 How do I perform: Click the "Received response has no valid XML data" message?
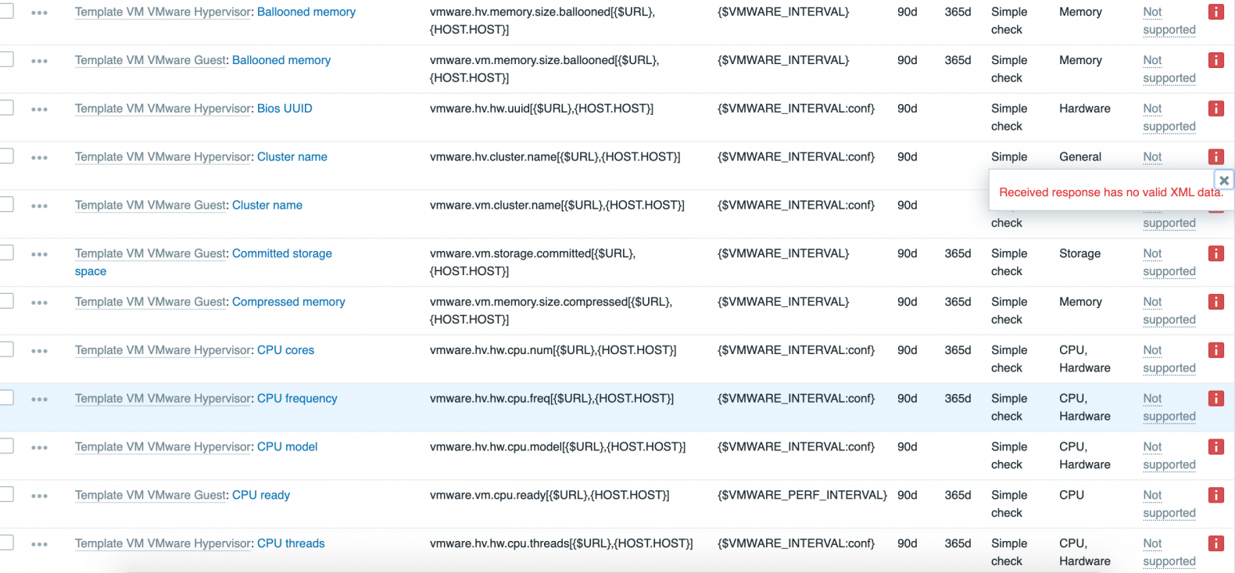(x=1111, y=192)
